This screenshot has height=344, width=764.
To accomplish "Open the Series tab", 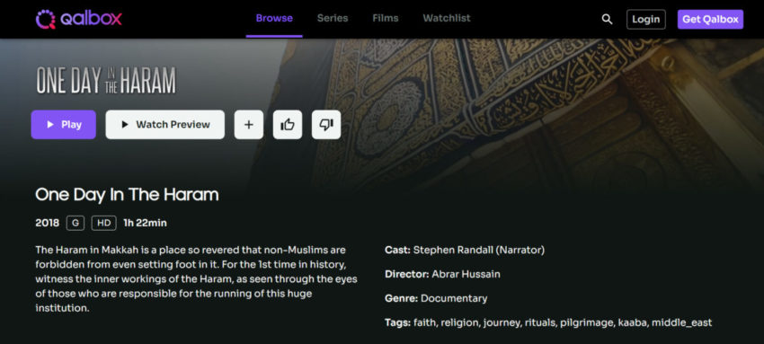I will [333, 19].
